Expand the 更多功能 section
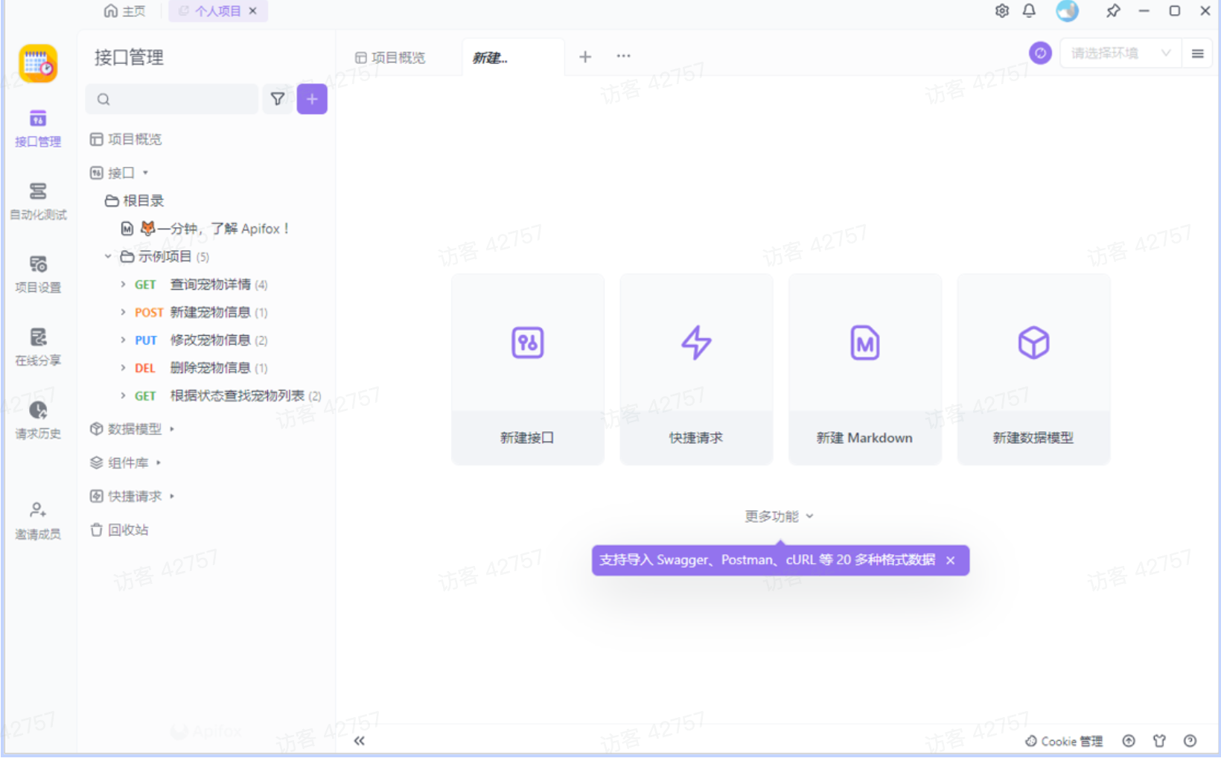This screenshot has width=1221, height=767. click(779, 516)
